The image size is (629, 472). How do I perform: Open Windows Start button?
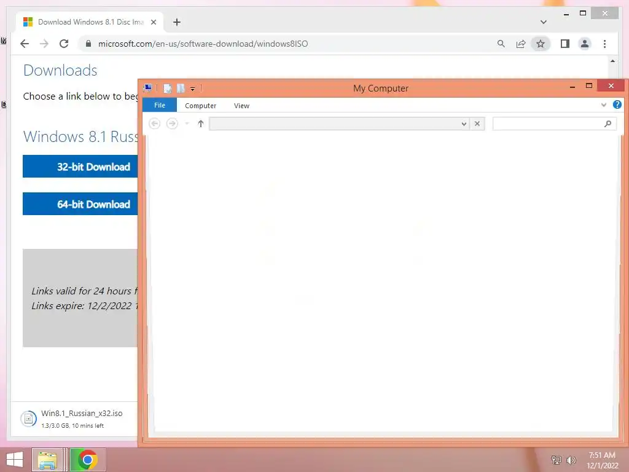(x=15, y=460)
